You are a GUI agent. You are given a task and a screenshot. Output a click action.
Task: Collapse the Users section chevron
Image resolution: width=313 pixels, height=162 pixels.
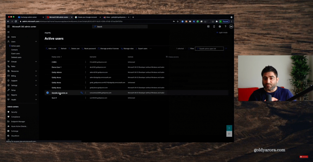point(36,42)
